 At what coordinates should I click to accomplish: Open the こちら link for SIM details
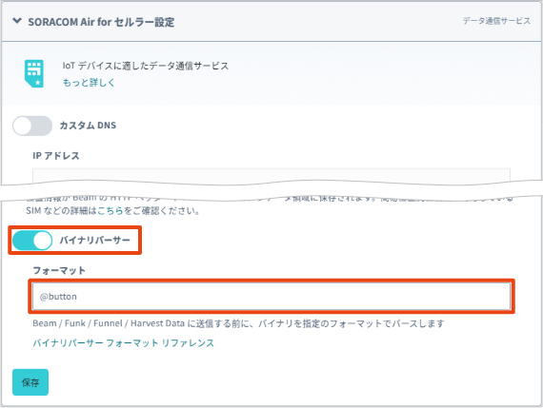pos(111,210)
